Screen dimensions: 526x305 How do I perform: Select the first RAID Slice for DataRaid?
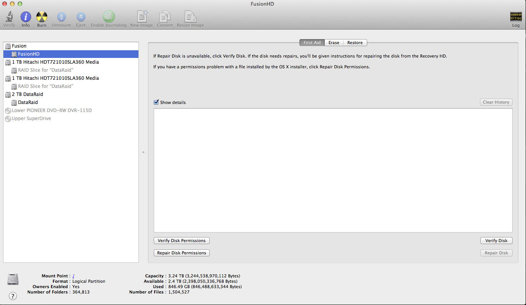coord(71,70)
